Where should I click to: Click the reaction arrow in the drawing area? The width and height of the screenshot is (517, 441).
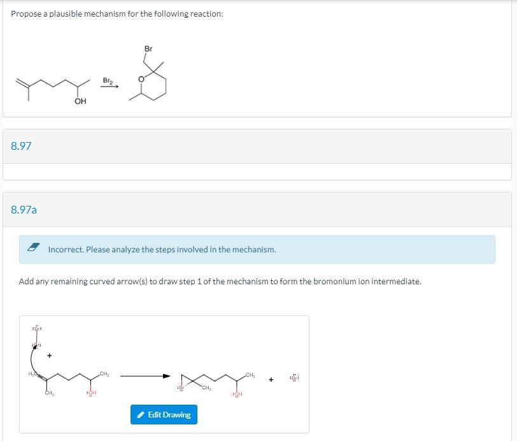tap(145, 376)
